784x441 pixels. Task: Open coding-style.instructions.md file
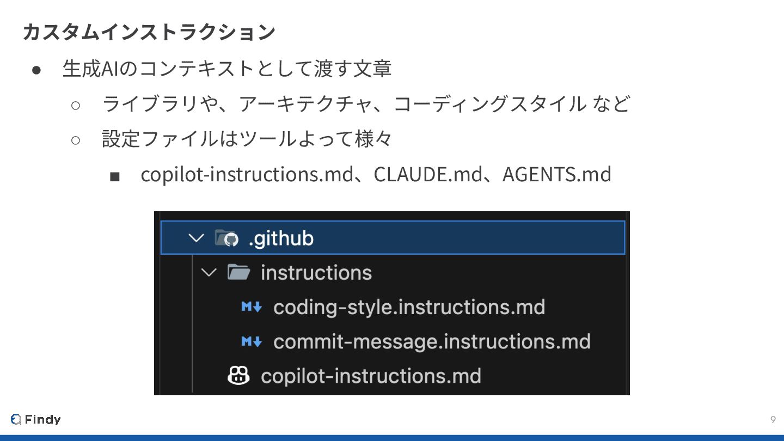[409, 307]
